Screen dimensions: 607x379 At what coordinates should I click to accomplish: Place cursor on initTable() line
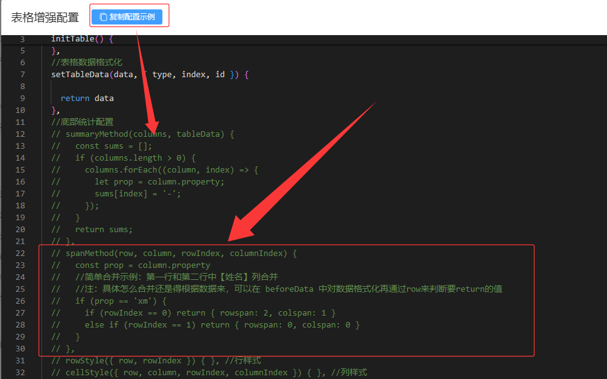point(82,39)
